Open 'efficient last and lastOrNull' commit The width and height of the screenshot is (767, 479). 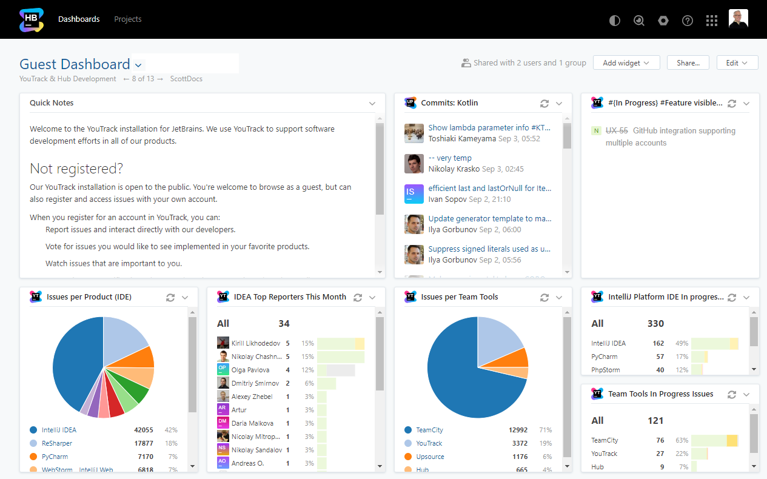pyautogui.click(x=490, y=189)
